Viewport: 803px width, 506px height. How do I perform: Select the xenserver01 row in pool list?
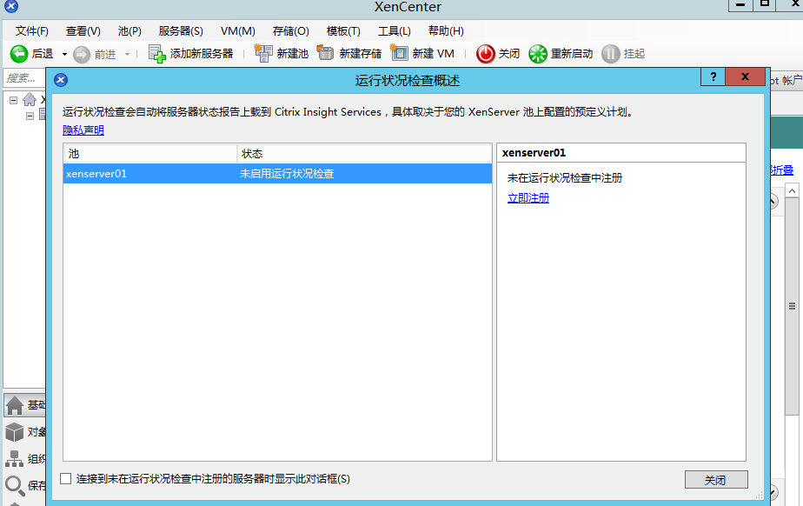pyautogui.click(x=277, y=174)
